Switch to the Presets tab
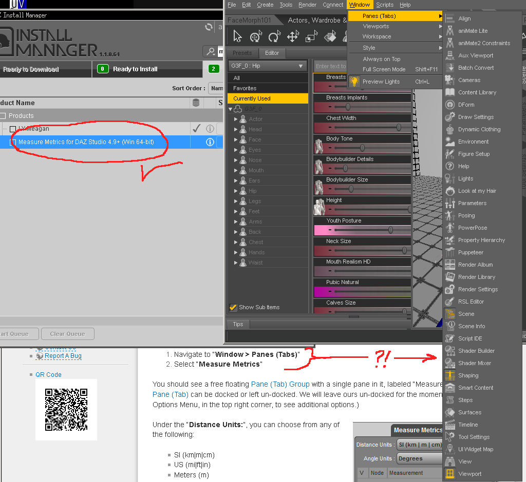Viewport: 526px width, 482px height. point(242,53)
